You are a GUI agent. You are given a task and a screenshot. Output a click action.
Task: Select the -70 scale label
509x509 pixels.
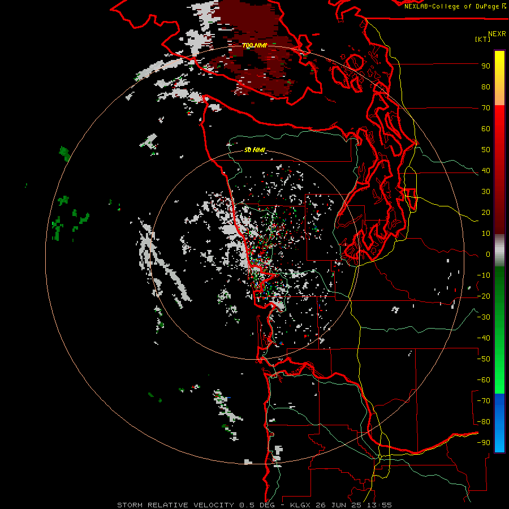(484, 401)
